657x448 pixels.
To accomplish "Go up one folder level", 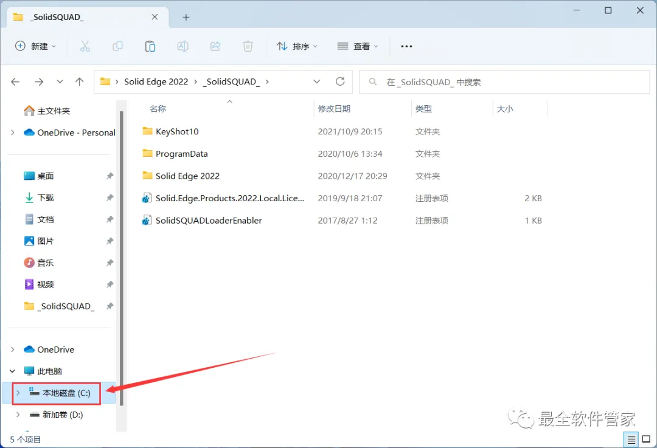I will 80,81.
